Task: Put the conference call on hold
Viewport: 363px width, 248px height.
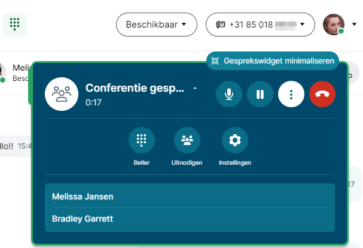Action: (260, 94)
